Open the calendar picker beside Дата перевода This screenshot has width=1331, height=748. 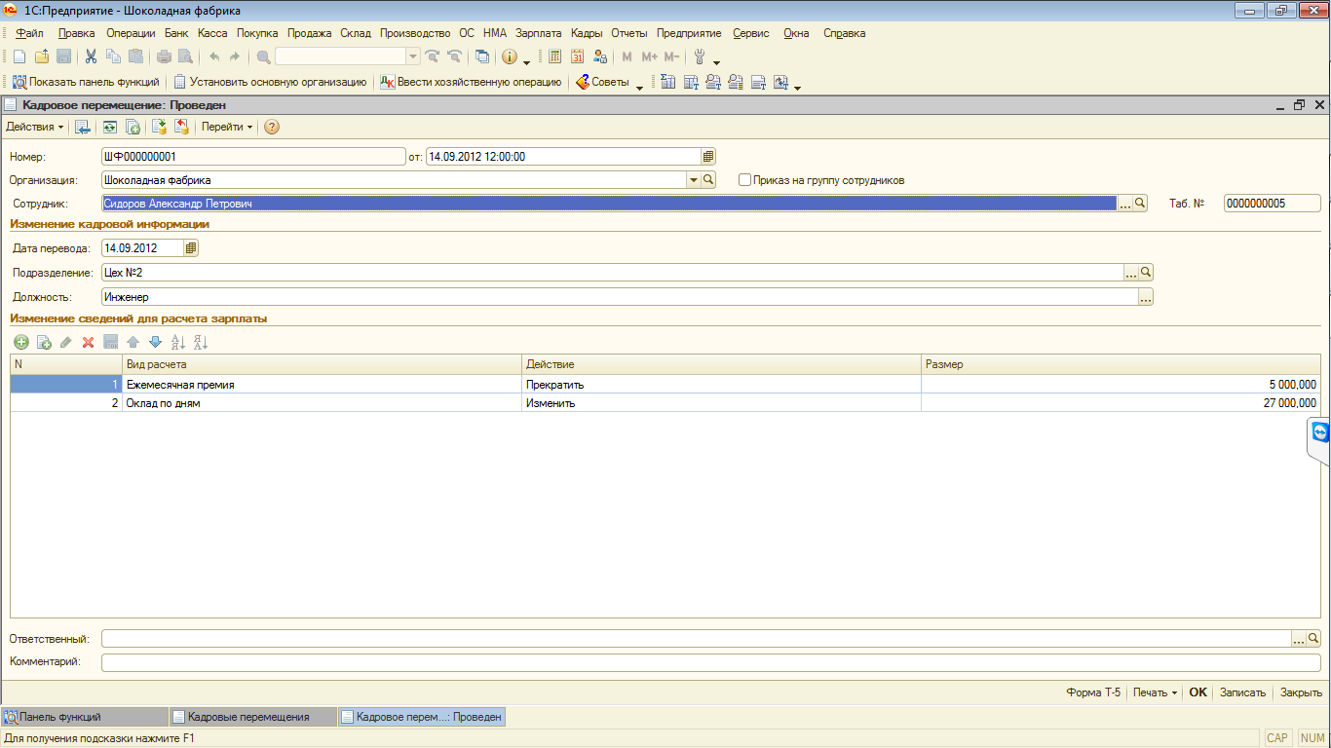coord(191,248)
